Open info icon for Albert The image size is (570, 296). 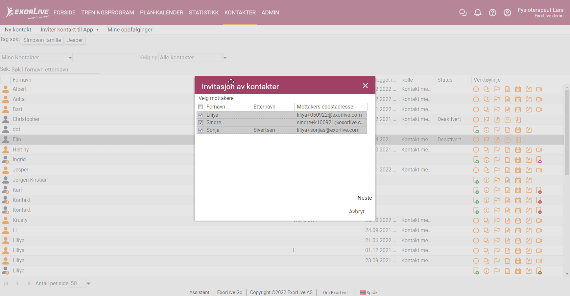point(476,89)
